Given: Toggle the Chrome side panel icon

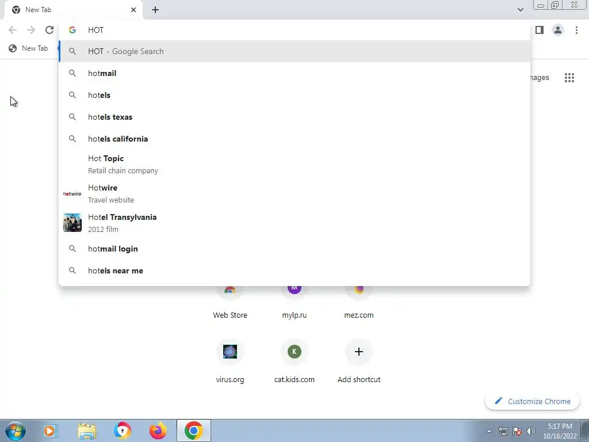Looking at the screenshot, I should (540, 30).
